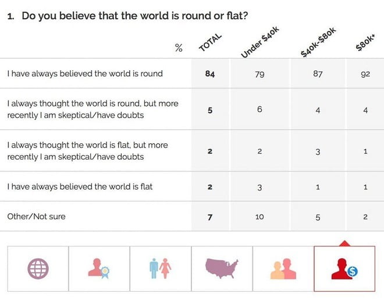Select the United States map region icon
The image size is (384, 301).
tap(222, 268)
